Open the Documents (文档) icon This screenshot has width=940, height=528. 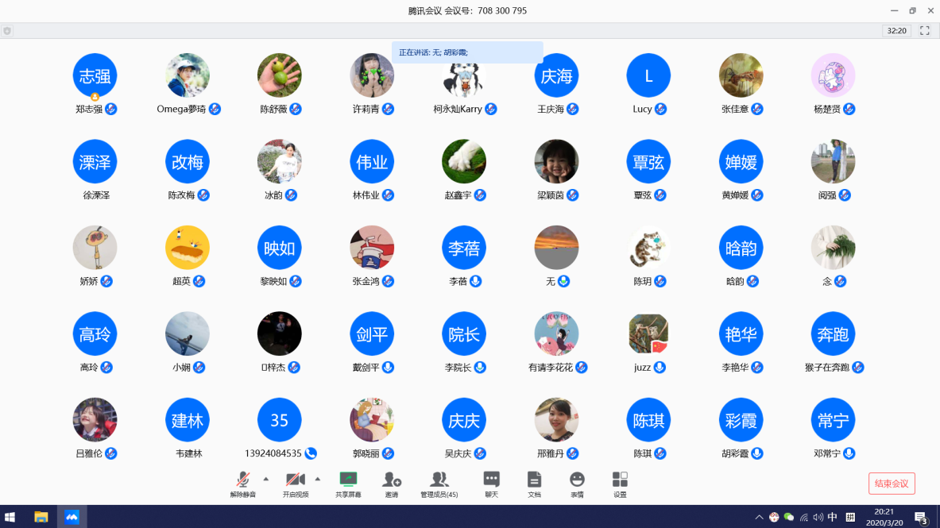tap(534, 480)
